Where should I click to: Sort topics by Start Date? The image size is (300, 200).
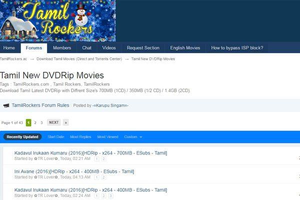pyautogui.click(x=56, y=137)
